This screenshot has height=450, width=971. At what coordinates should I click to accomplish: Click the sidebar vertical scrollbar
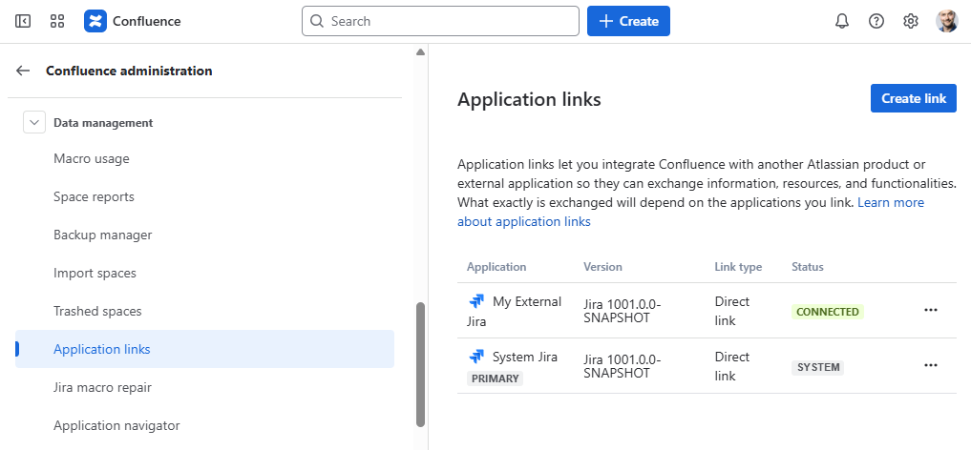click(420, 362)
